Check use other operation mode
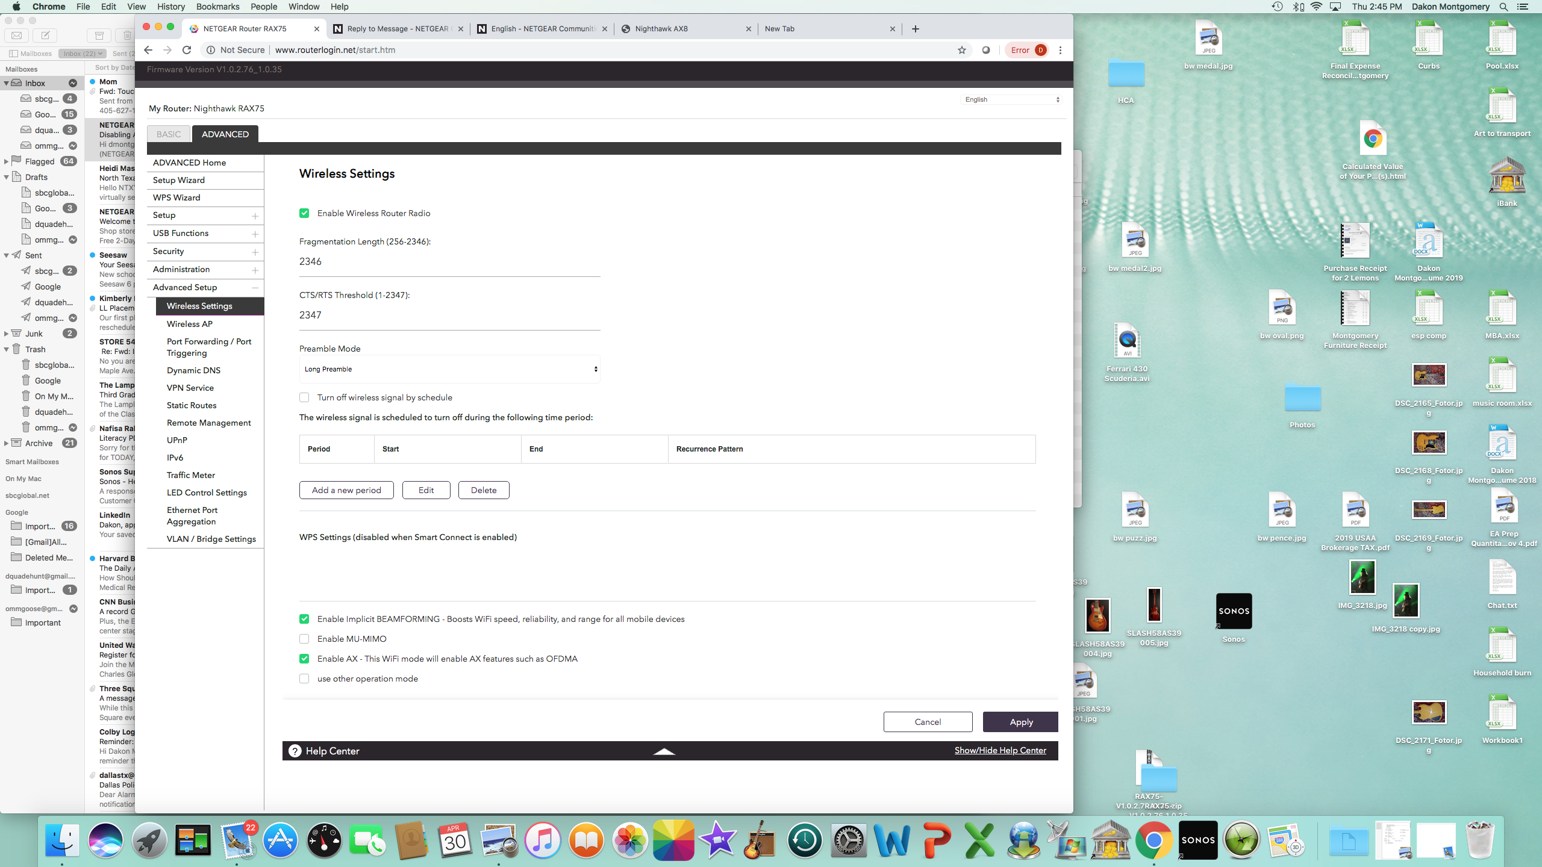This screenshot has width=1542, height=867. (x=304, y=679)
